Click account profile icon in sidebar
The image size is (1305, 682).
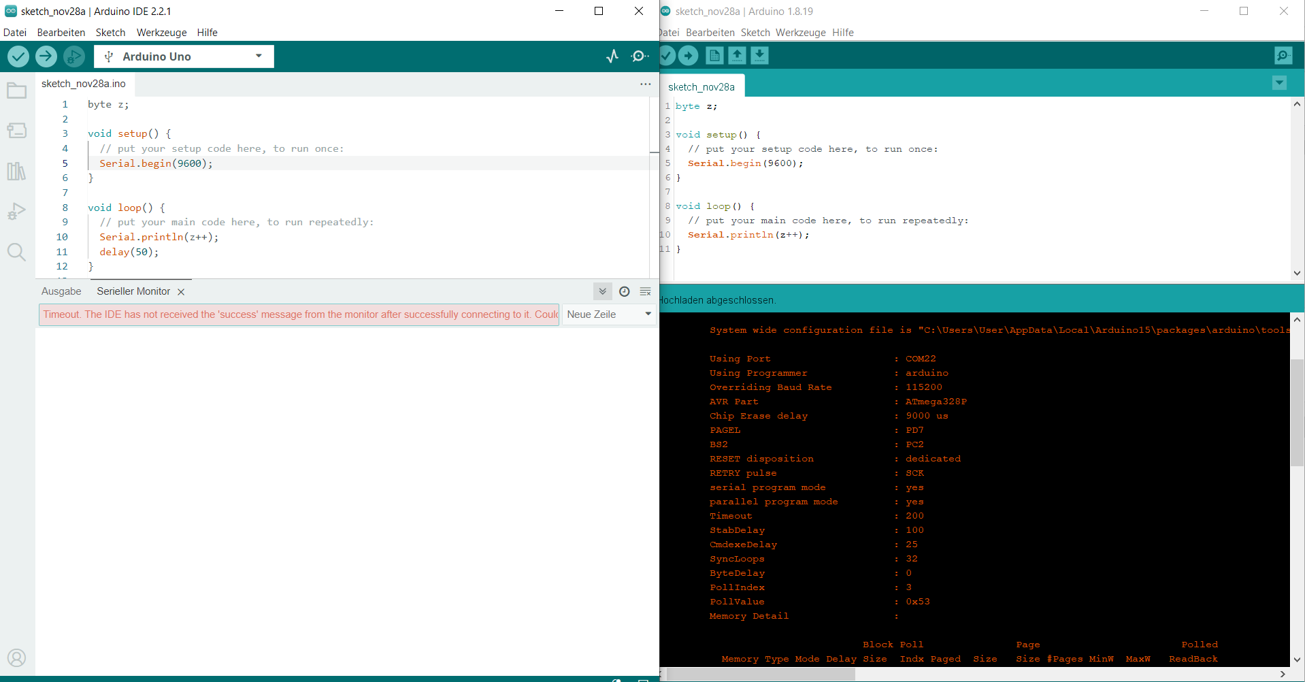[17, 657]
